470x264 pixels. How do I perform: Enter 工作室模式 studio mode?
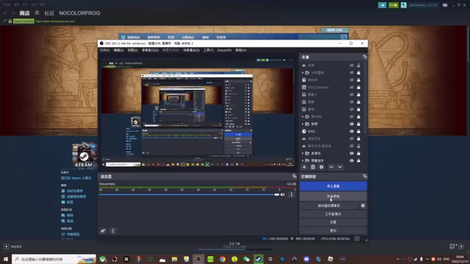[x=333, y=214]
